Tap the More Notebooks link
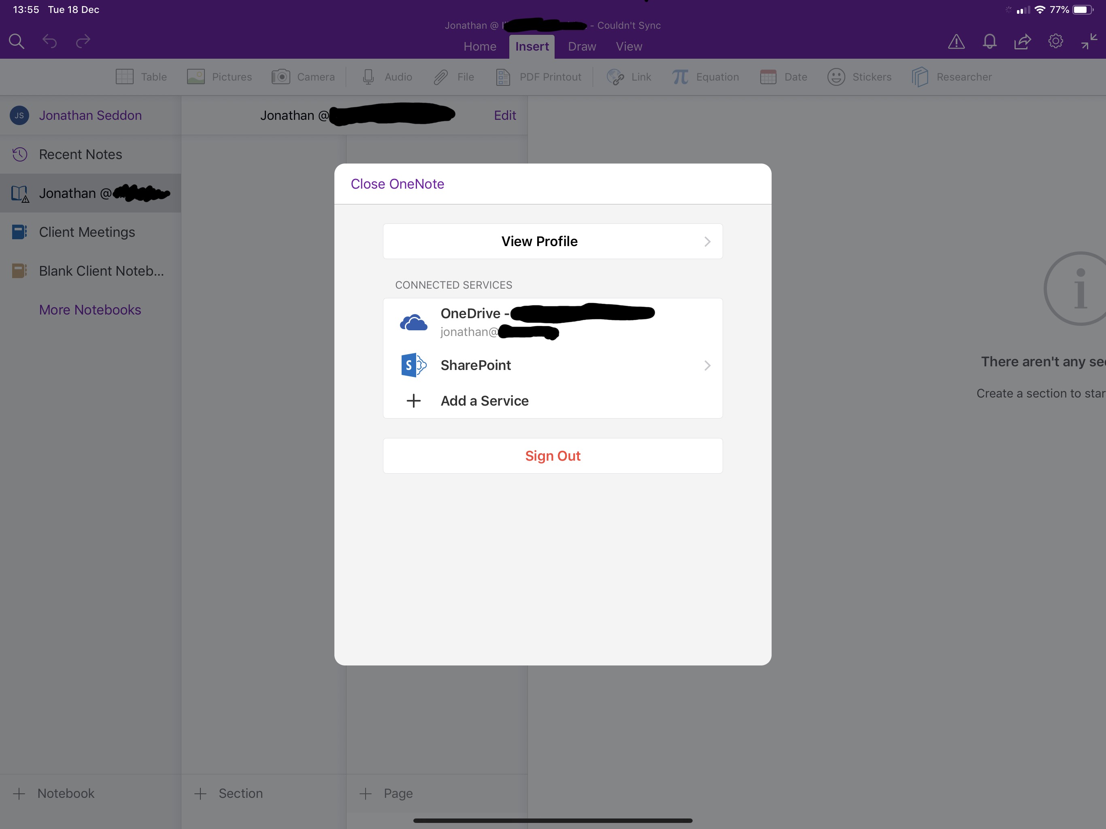 90,310
